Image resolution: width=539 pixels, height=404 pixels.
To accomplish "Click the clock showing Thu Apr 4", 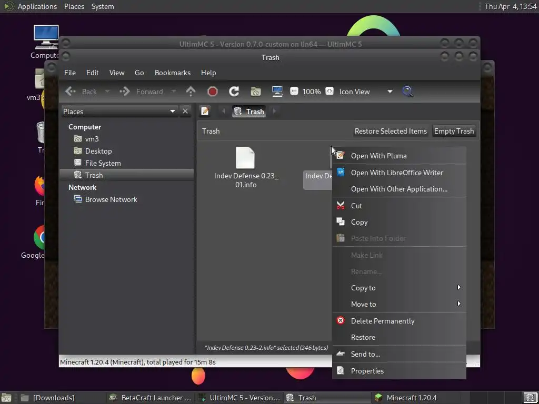I will tap(511, 6).
